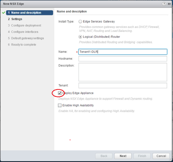This screenshot has height=162, width=173.
Task: Open step 2 Settings
Action: pos(15,19)
